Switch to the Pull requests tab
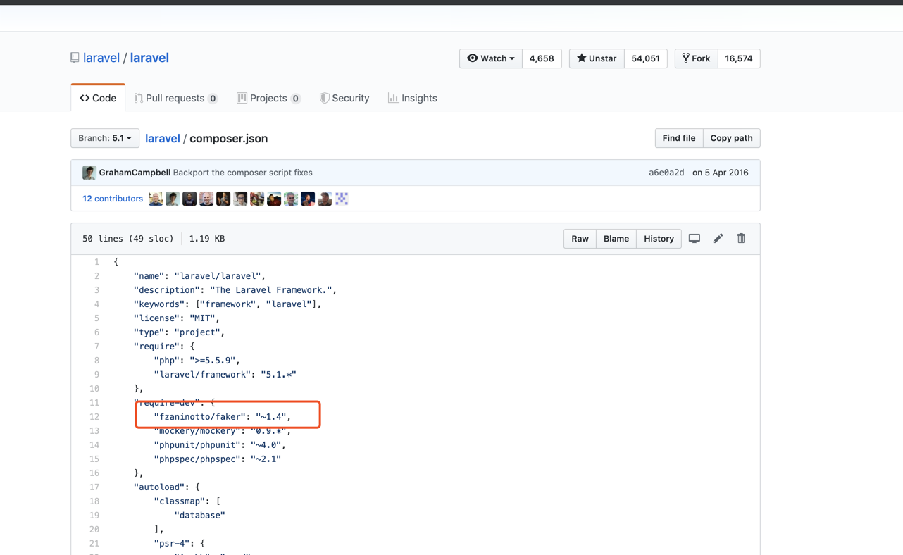The height and width of the screenshot is (555, 903). coord(175,98)
